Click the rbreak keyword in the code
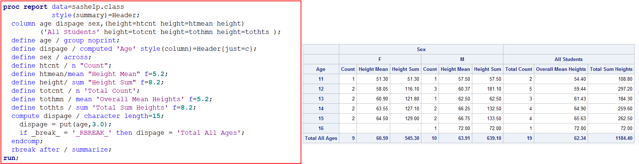Viewport: 639px width, 164px height. tap(23, 149)
